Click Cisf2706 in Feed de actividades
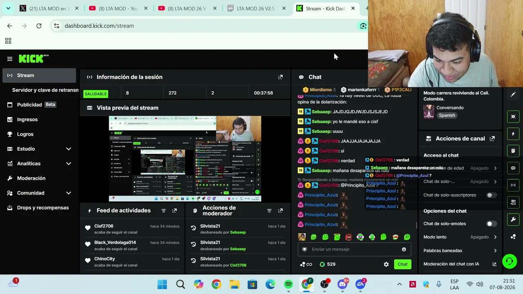This screenshot has width=523, height=294. (x=104, y=226)
